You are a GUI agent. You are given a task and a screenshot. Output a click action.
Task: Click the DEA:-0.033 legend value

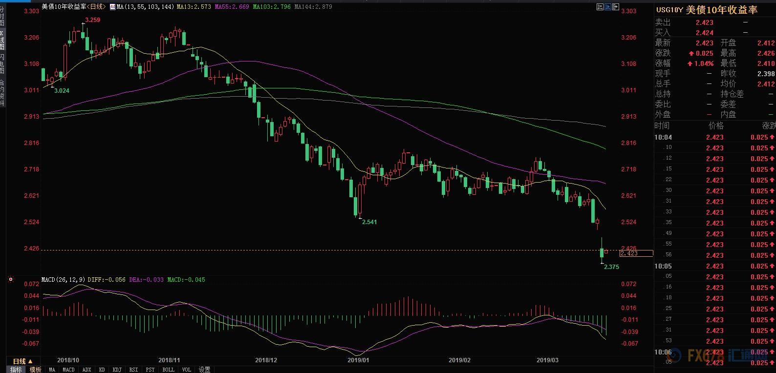pos(146,280)
